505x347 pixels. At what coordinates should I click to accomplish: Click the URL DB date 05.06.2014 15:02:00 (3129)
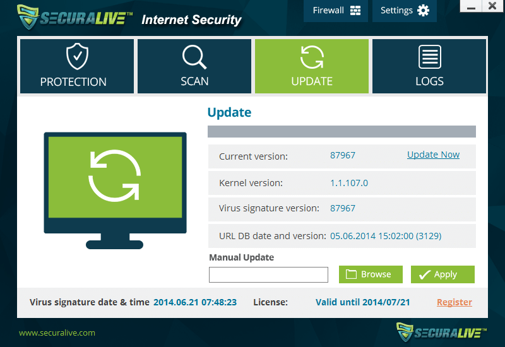[386, 236]
